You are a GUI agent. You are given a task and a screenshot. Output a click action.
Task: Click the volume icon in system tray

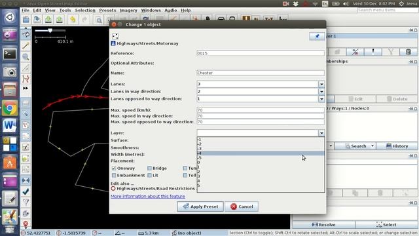(x=346, y=4)
